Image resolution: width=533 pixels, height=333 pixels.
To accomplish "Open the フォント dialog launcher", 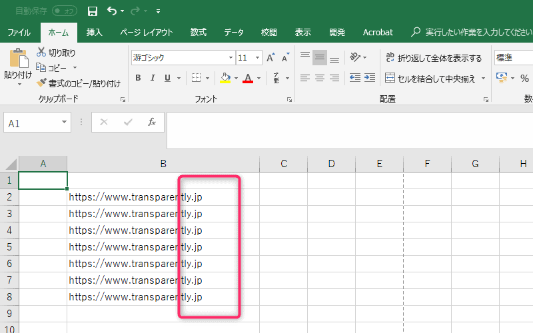I will pyautogui.click(x=289, y=99).
